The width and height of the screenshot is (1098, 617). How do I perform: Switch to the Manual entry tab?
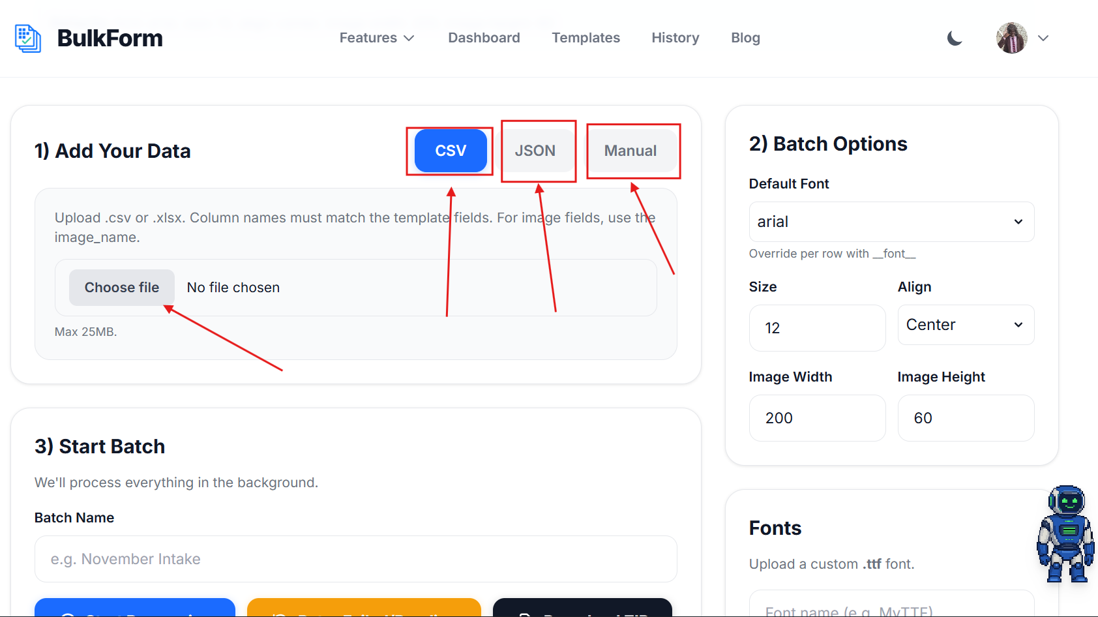(x=631, y=151)
